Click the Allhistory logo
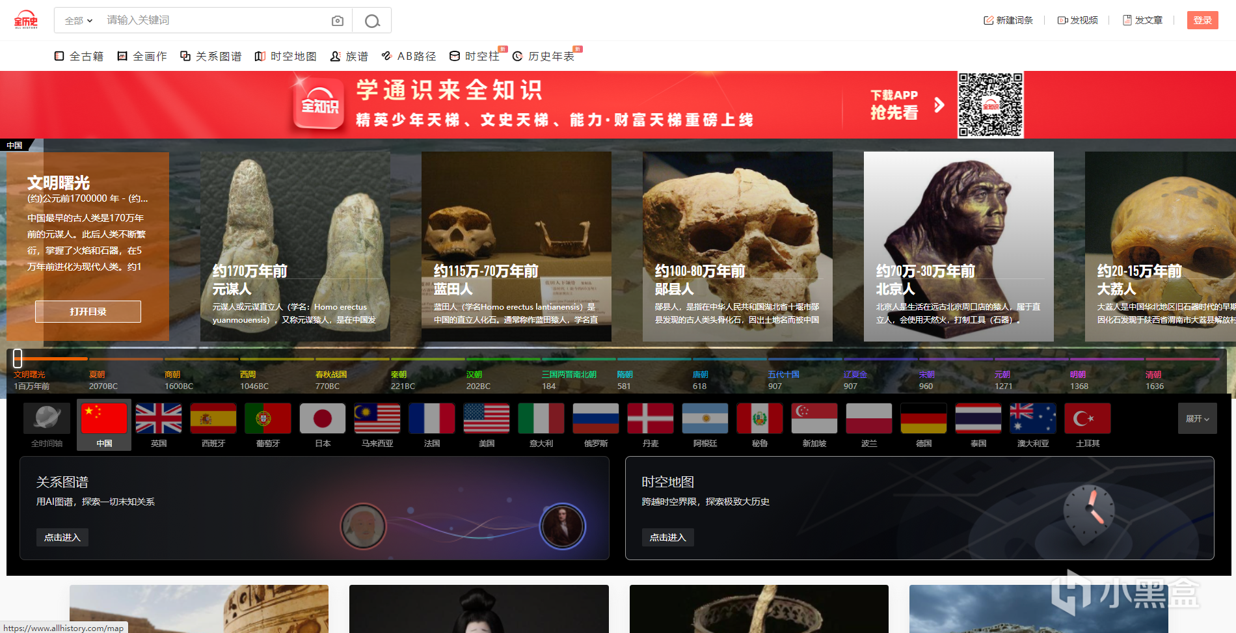Screen dimensions: 1236x633 point(26,20)
